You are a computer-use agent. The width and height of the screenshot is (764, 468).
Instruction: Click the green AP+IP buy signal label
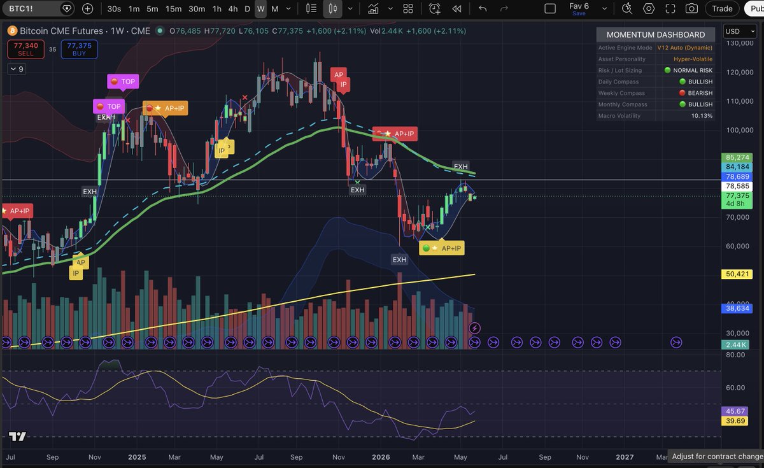(442, 248)
